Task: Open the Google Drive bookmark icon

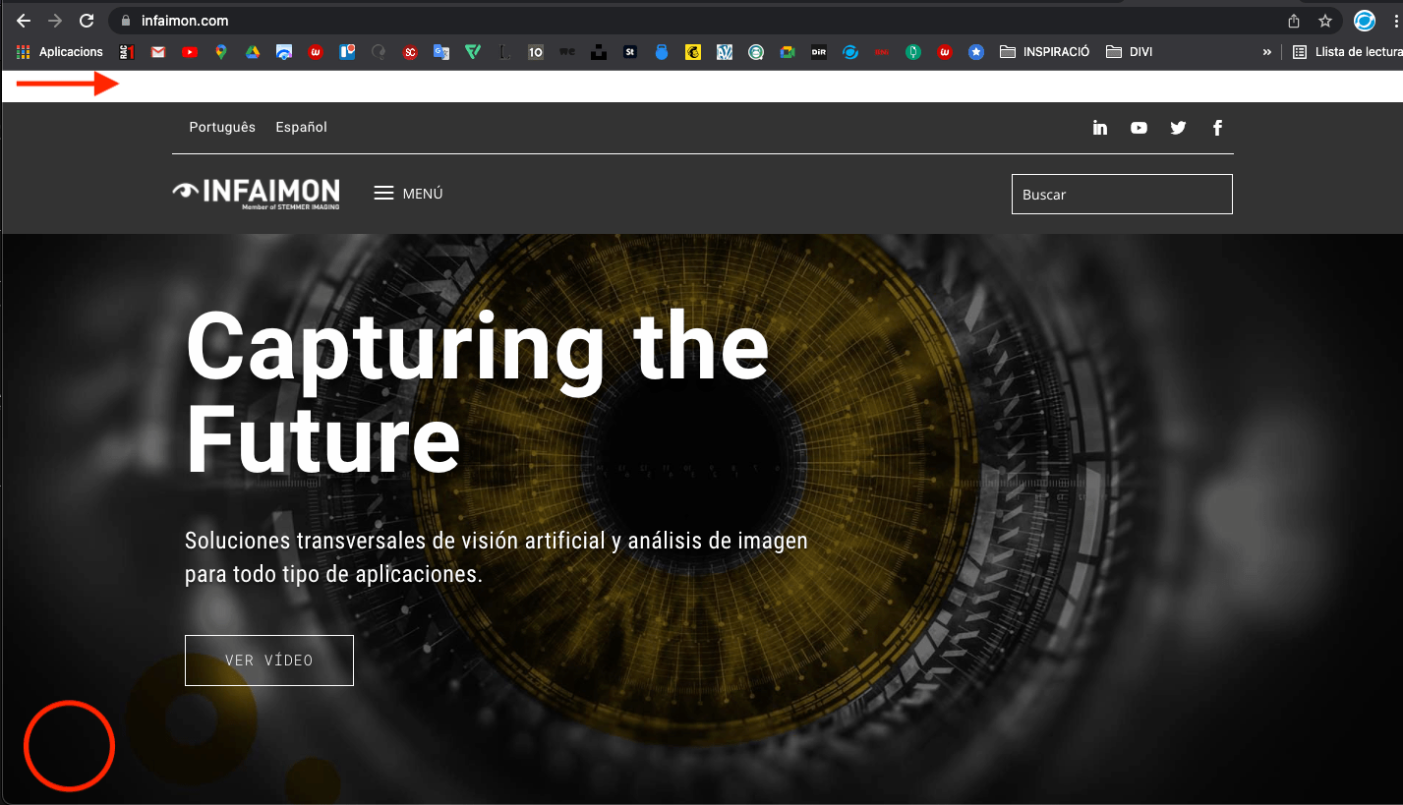Action: click(x=253, y=52)
